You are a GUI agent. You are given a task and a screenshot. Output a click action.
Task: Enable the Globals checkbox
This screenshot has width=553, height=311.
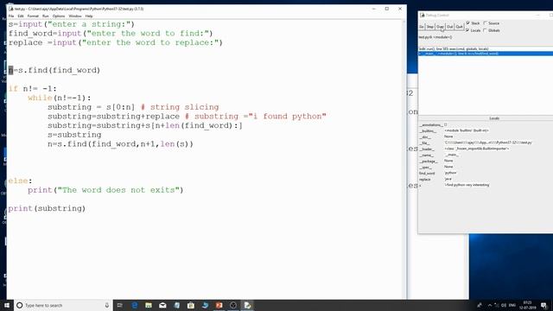(x=486, y=30)
